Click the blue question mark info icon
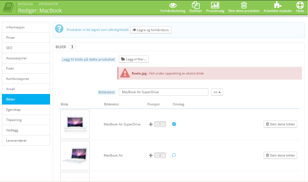 (x=59, y=29)
